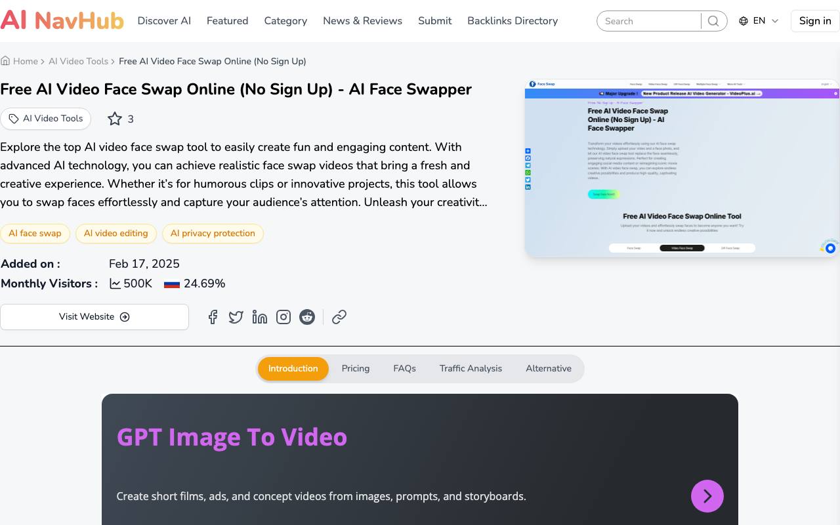
Task: Switch to the Pricing tab
Action: tap(356, 369)
